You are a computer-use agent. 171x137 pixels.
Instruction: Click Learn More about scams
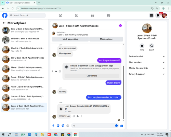coord(92,76)
